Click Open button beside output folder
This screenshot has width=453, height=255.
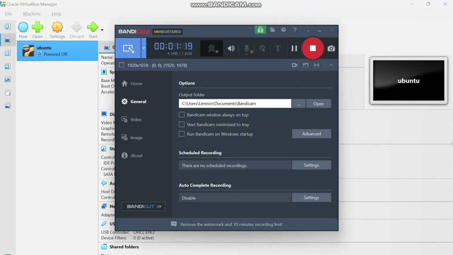click(x=319, y=103)
